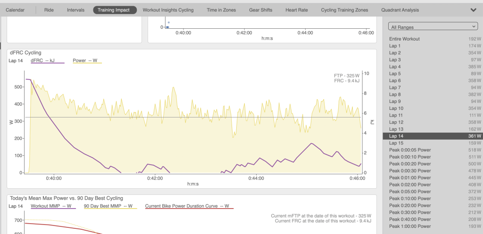483x234 pixels.
Task: Select Lap 10 in ranges list
Action: [x=433, y=108]
